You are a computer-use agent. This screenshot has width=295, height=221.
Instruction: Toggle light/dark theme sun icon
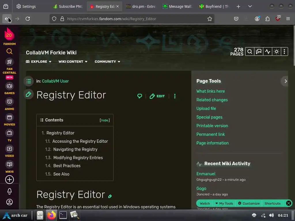pos(277,52)
